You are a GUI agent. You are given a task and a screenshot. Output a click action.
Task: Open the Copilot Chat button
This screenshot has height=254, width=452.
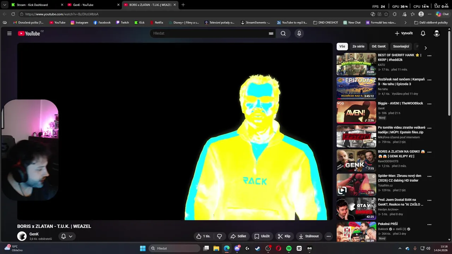click(442, 14)
